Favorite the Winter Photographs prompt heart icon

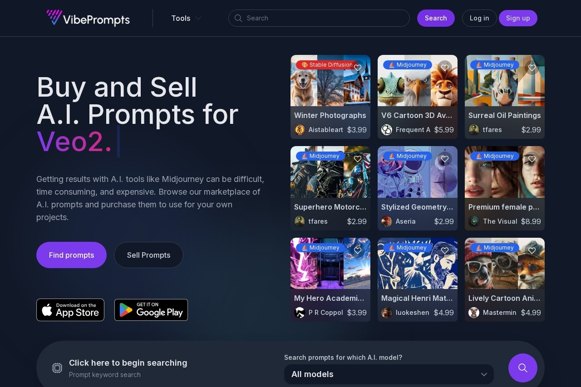tap(358, 68)
